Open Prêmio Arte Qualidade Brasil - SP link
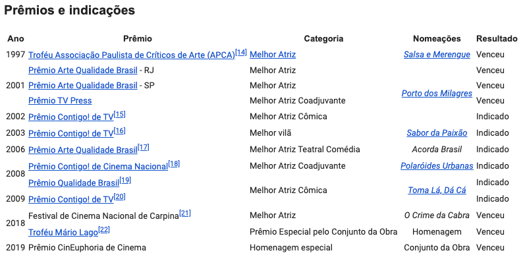The height and width of the screenshot is (261, 523). click(83, 86)
